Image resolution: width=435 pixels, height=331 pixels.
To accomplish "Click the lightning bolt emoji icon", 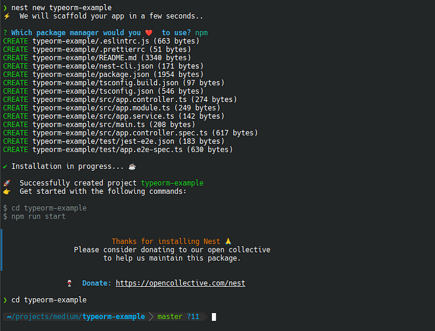I will (x=7, y=16).
